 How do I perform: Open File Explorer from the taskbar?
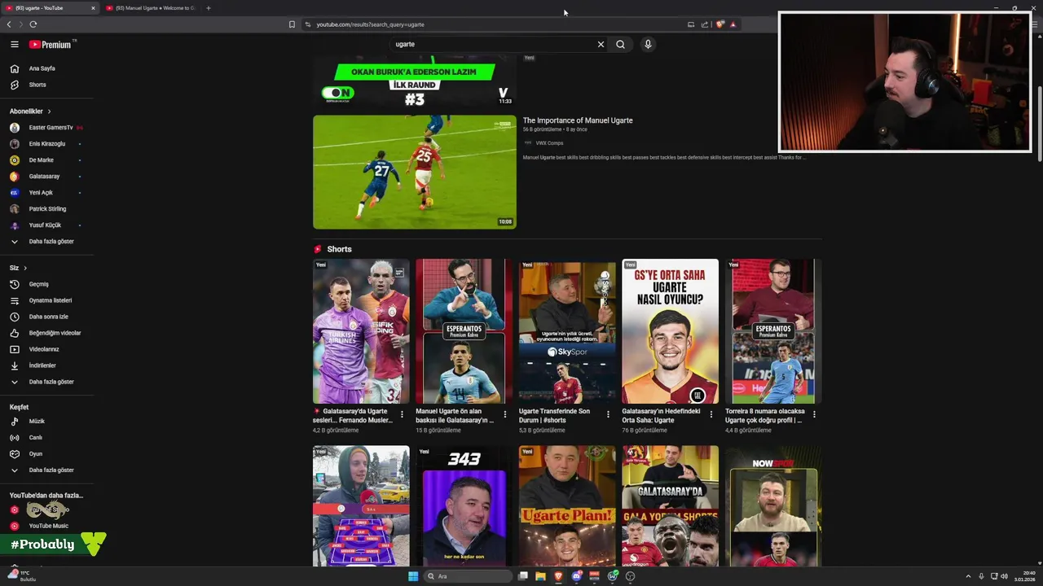[x=540, y=576]
